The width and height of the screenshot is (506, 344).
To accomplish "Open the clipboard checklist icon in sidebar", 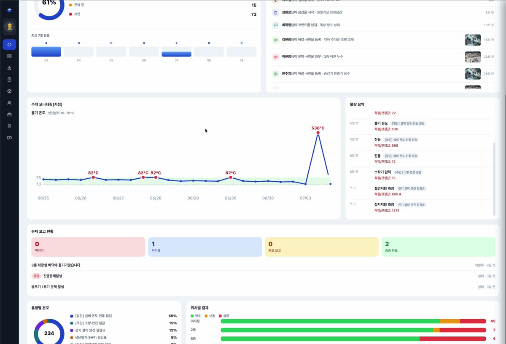I will (x=9, y=79).
